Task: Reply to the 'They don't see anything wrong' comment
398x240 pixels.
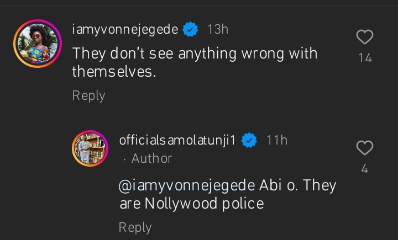Action: coord(88,95)
